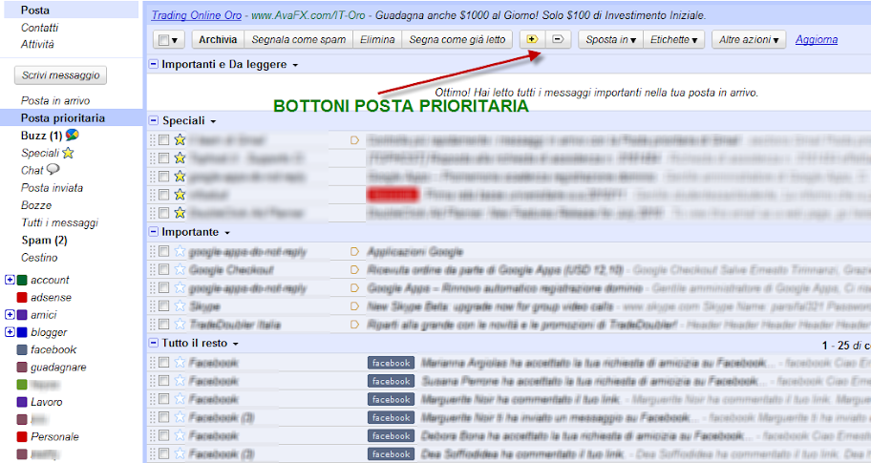Viewport: 871px width, 463px height.
Task: Go to Contatti
Action: (x=39, y=27)
